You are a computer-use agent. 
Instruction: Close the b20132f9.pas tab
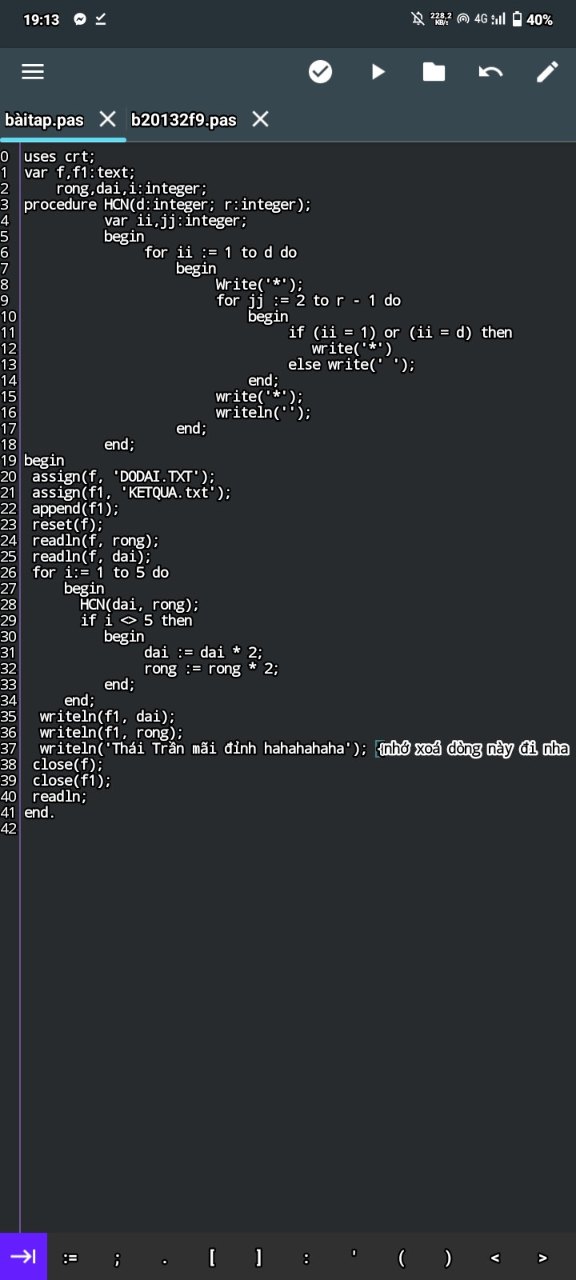pos(260,119)
